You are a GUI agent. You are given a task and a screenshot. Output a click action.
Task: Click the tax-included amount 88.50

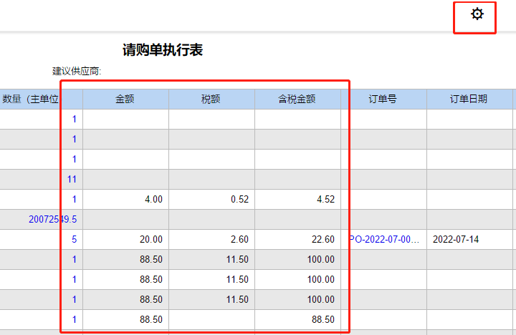[323, 319]
